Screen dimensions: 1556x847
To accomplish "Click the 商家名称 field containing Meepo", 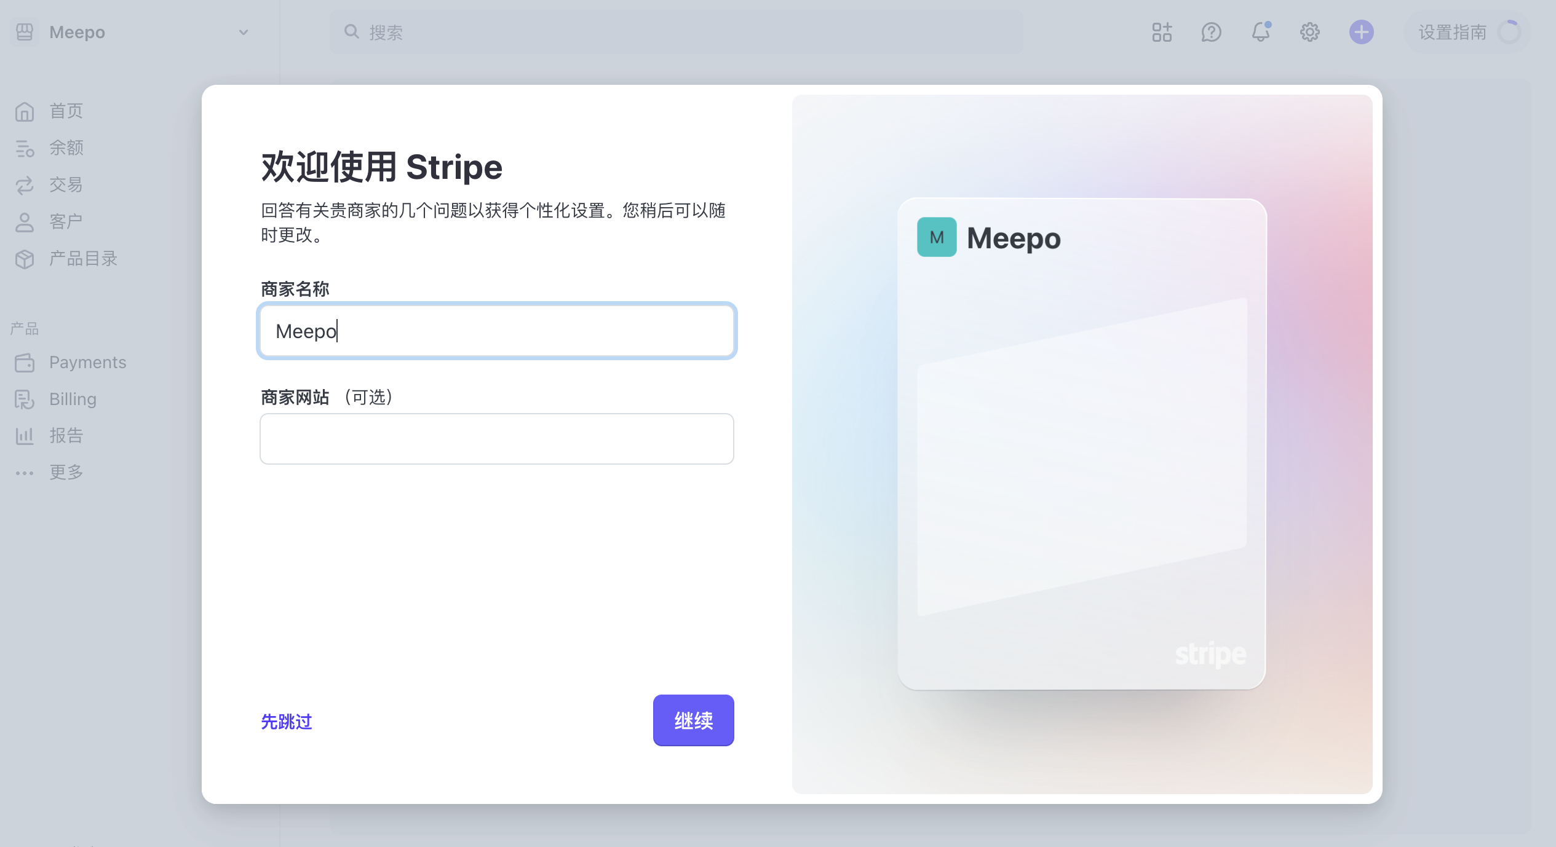I will 497,331.
